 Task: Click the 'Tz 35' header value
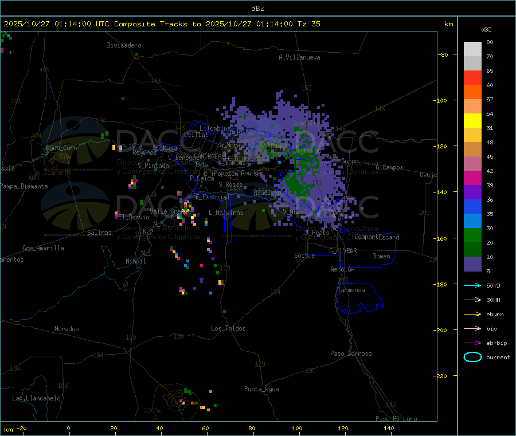tap(308, 24)
